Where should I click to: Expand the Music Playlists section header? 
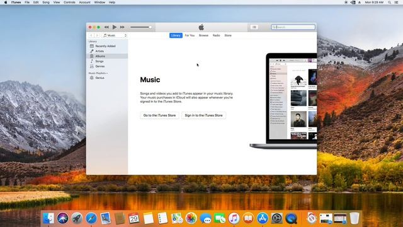98,73
